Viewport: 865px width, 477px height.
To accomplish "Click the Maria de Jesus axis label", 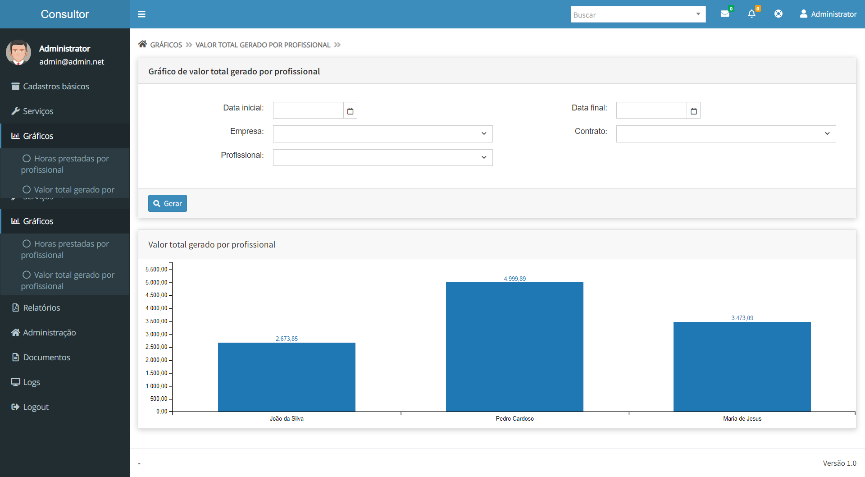I will pyautogui.click(x=742, y=418).
